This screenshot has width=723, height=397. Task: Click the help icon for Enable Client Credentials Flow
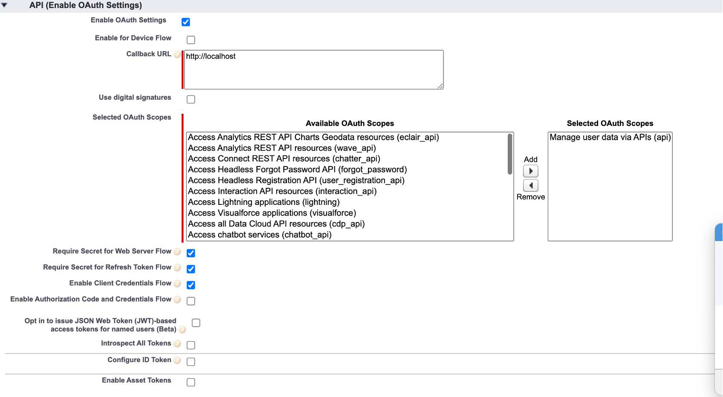[177, 283]
